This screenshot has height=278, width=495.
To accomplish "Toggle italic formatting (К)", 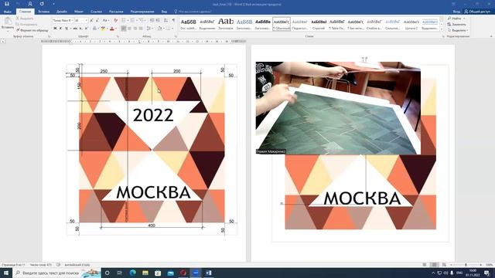I will tap(60, 29).
